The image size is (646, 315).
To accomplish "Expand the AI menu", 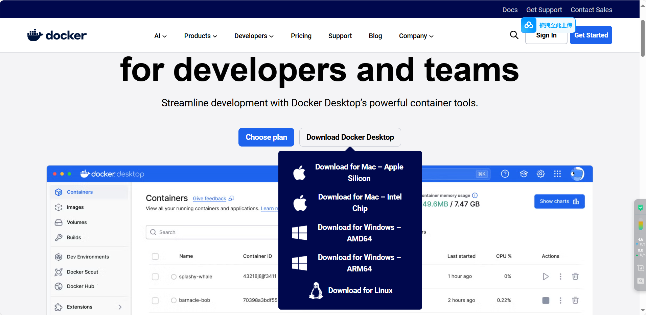I will coord(160,36).
